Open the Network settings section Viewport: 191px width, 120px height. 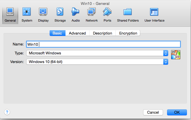click(91, 15)
